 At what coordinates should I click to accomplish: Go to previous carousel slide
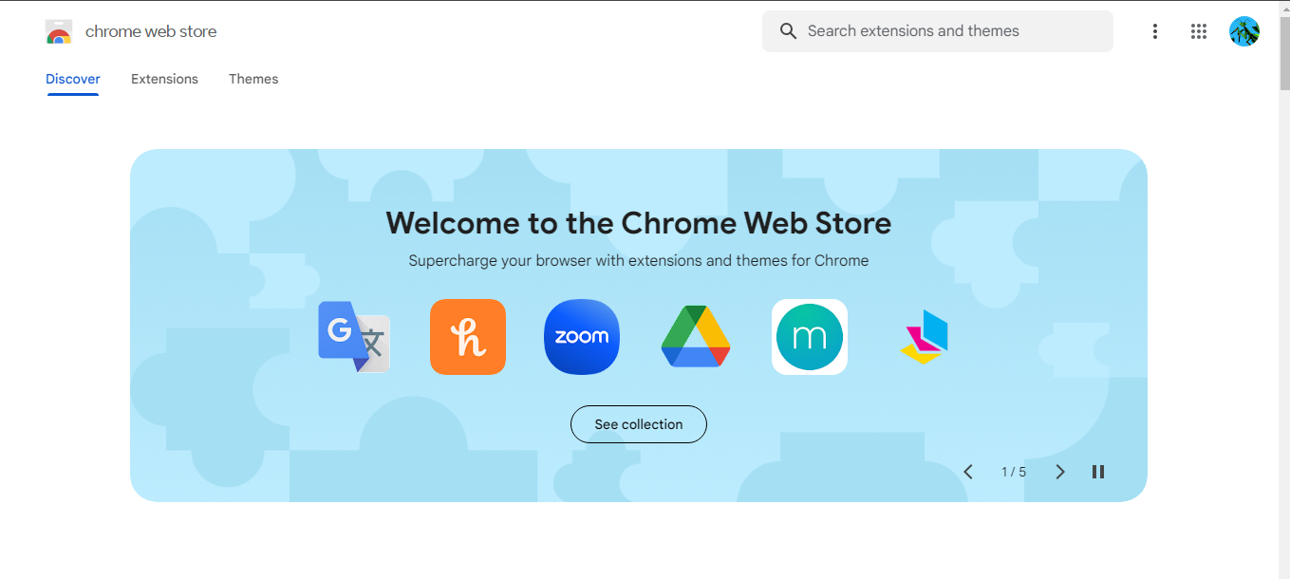(x=968, y=472)
